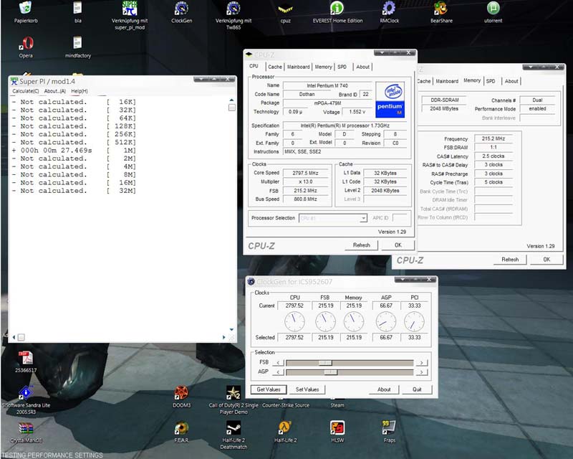Click Refresh in the front CPU-Z window
Image resolution: width=573 pixels, height=459 pixels.
pyautogui.click(x=362, y=245)
